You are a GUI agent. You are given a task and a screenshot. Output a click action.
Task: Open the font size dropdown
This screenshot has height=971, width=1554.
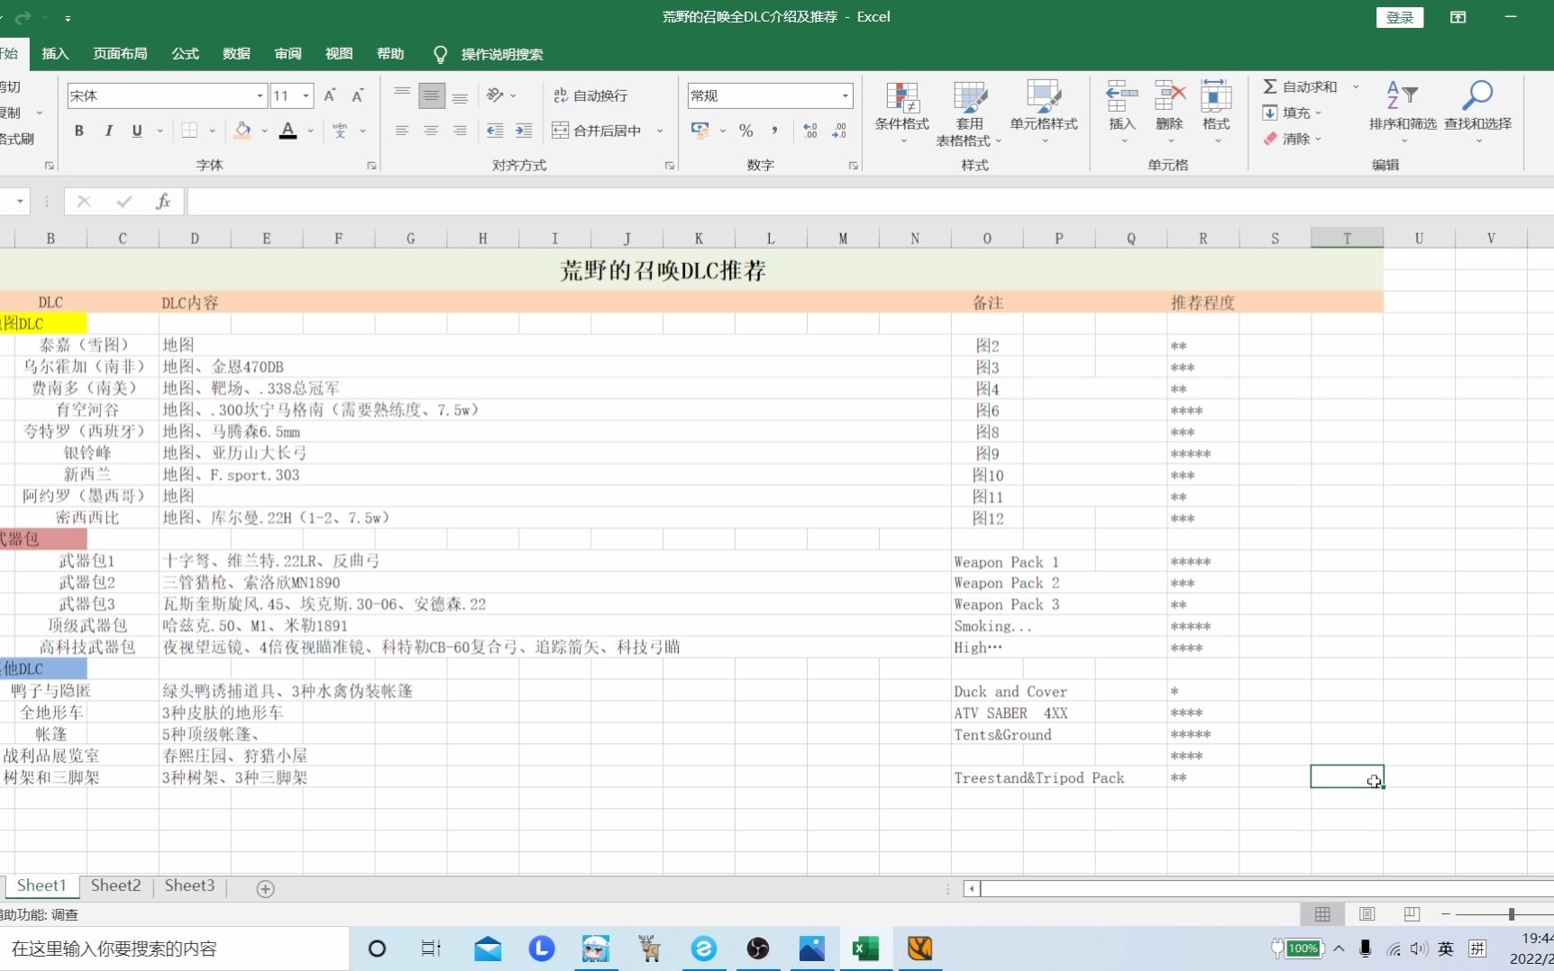click(306, 95)
